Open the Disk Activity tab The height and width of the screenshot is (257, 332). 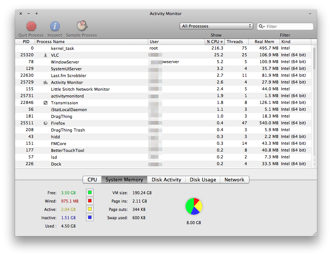click(166, 180)
